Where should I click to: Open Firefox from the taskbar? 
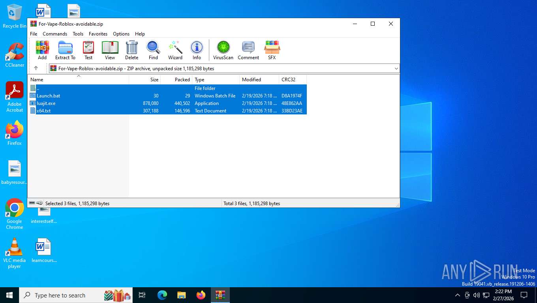[x=201, y=295]
